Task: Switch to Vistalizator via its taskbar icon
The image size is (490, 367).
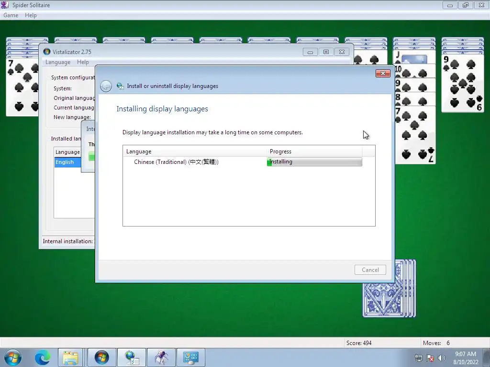Action: click(101, 357)
